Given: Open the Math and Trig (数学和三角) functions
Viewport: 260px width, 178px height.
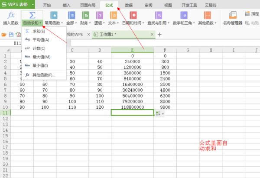Looking at the screenshot, I should coord(183,15).
